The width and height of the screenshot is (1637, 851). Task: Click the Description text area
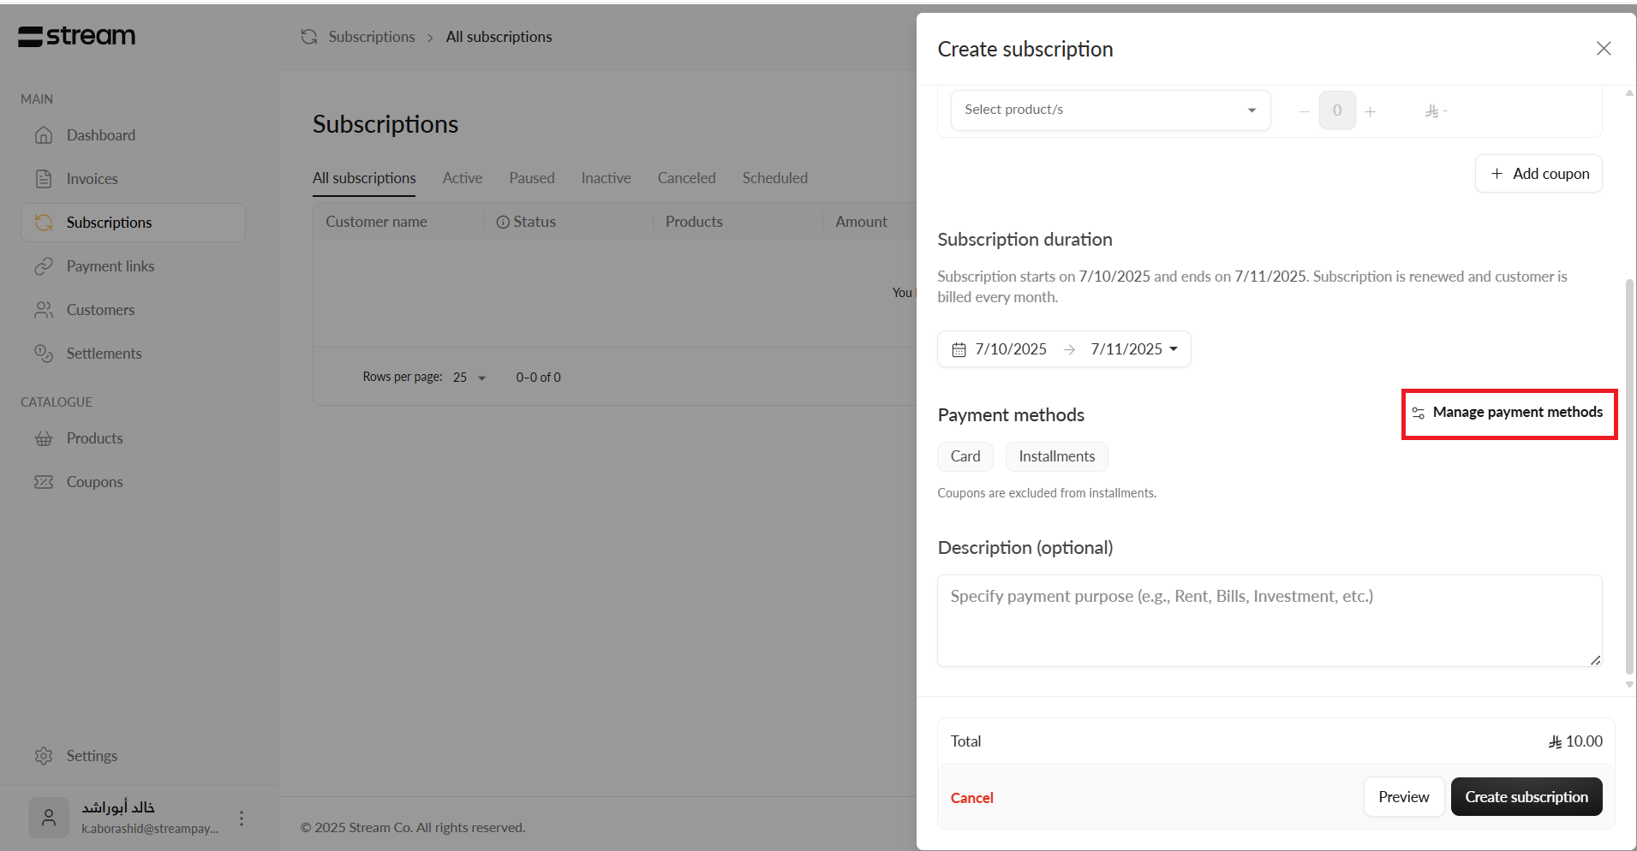coord(1269,621)
